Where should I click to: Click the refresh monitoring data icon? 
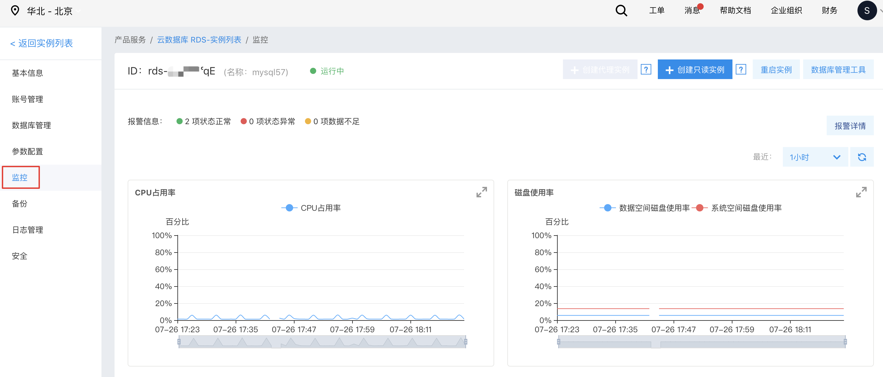(x=862, y=157)
